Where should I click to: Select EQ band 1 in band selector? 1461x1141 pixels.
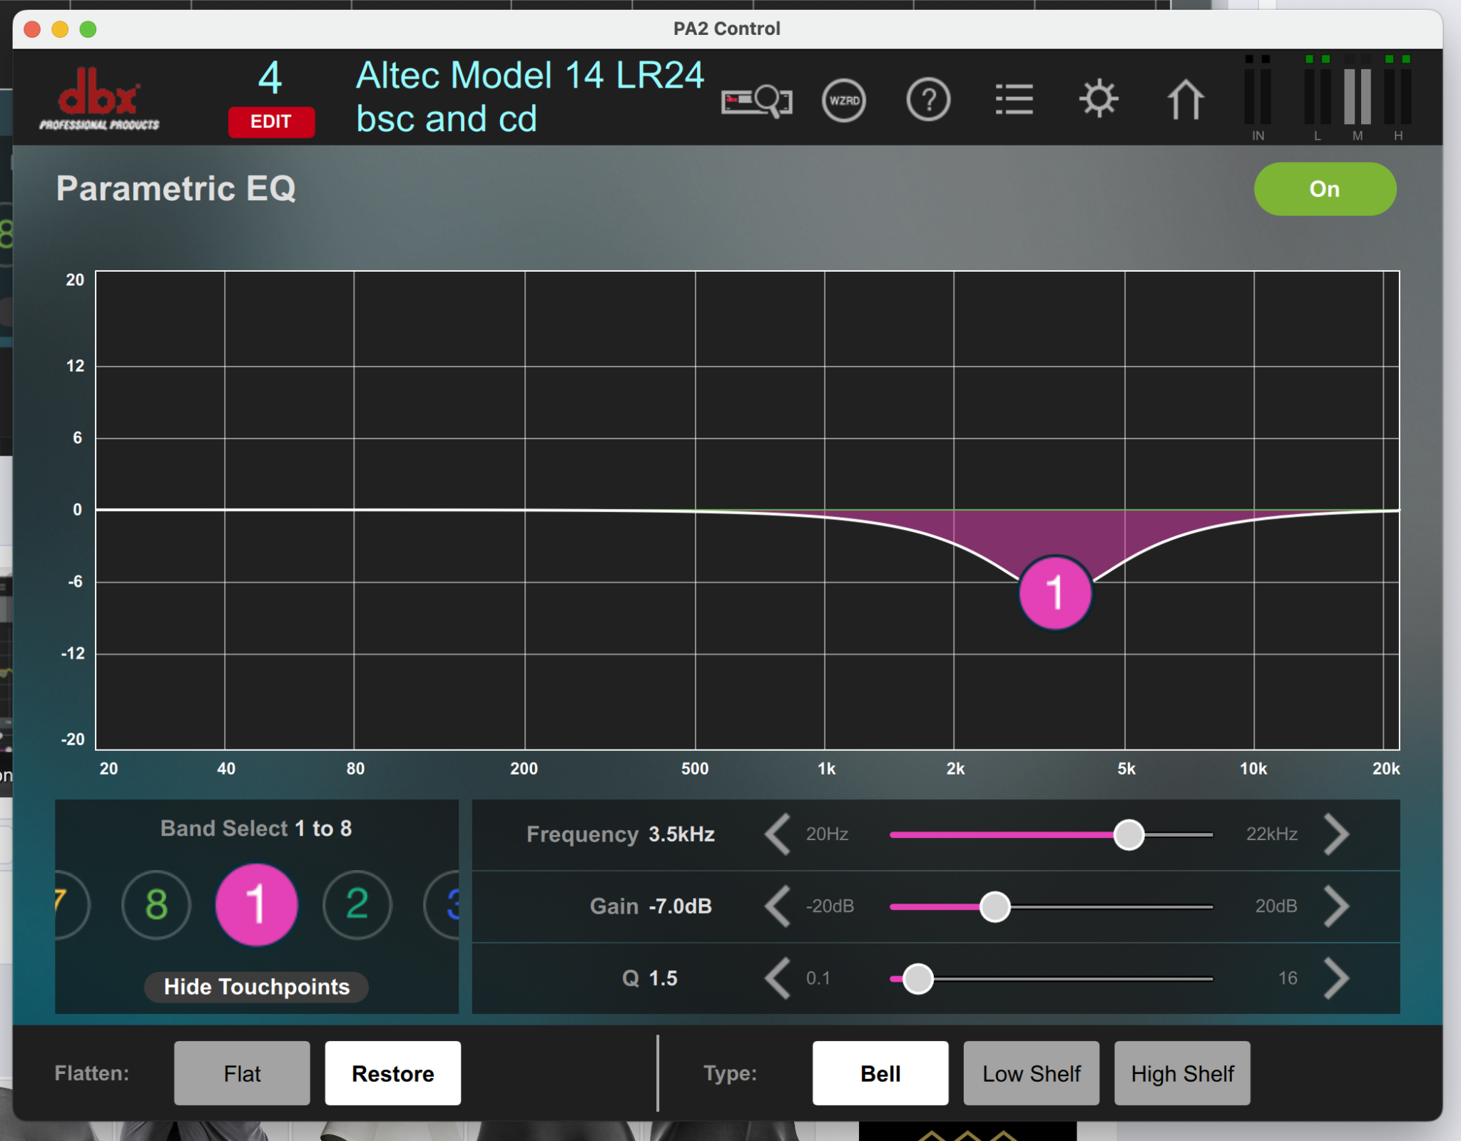[x=256, y=904]
